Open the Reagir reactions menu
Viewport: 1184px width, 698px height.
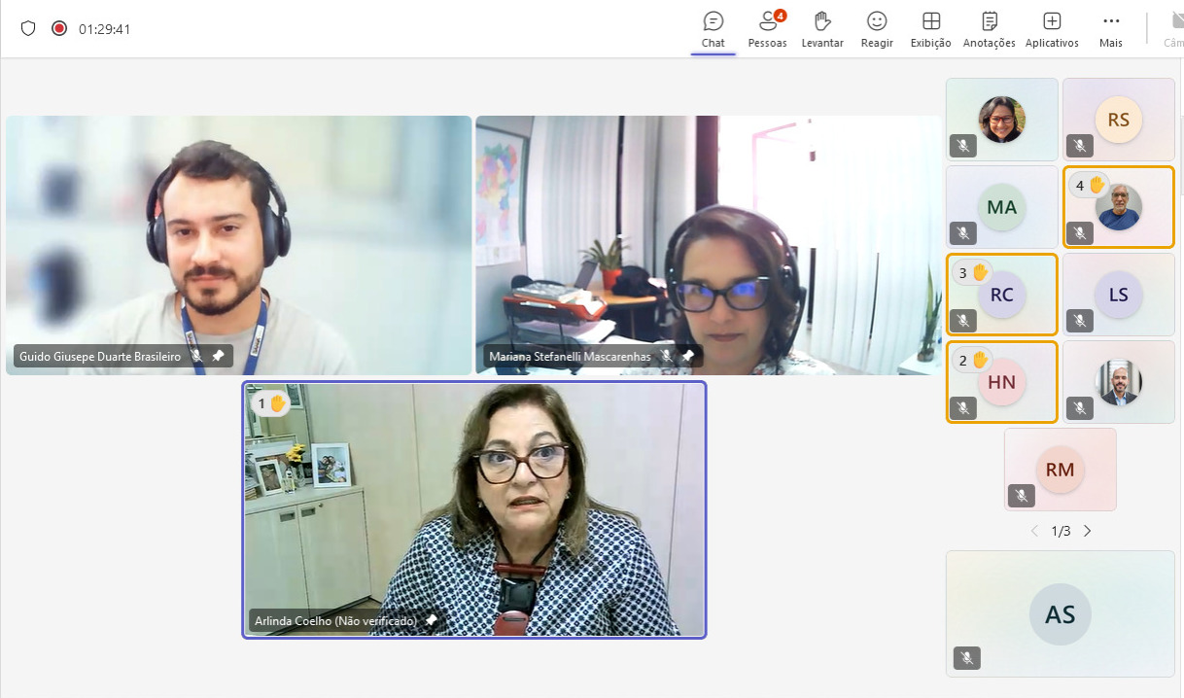(877, 28)
